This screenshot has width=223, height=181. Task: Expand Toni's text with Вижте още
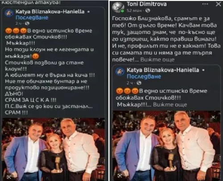[x=157, y=59]
